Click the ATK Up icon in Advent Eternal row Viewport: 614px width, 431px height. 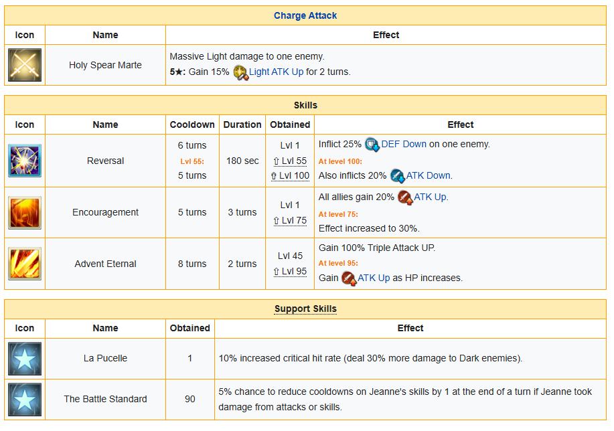coord(349,278)
